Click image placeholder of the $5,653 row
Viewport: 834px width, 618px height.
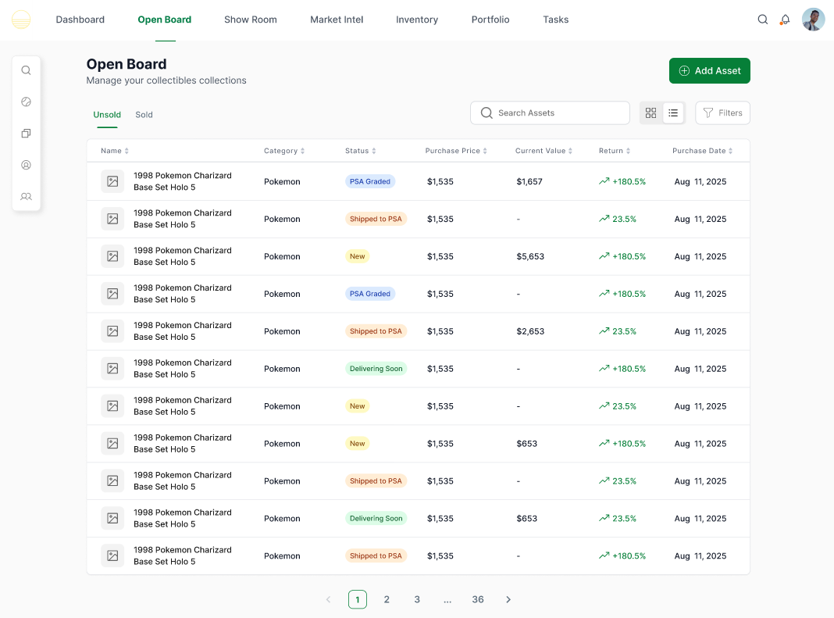112,256
